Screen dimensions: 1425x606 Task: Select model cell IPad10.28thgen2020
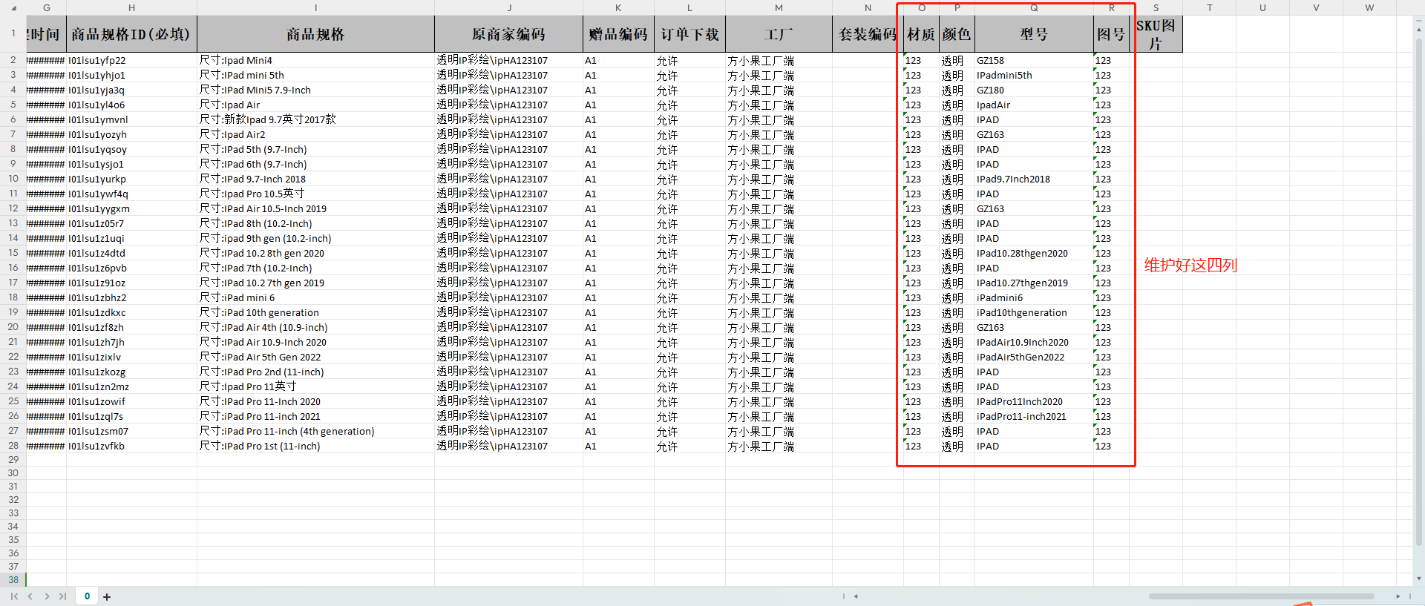(x=1034, y=253)
